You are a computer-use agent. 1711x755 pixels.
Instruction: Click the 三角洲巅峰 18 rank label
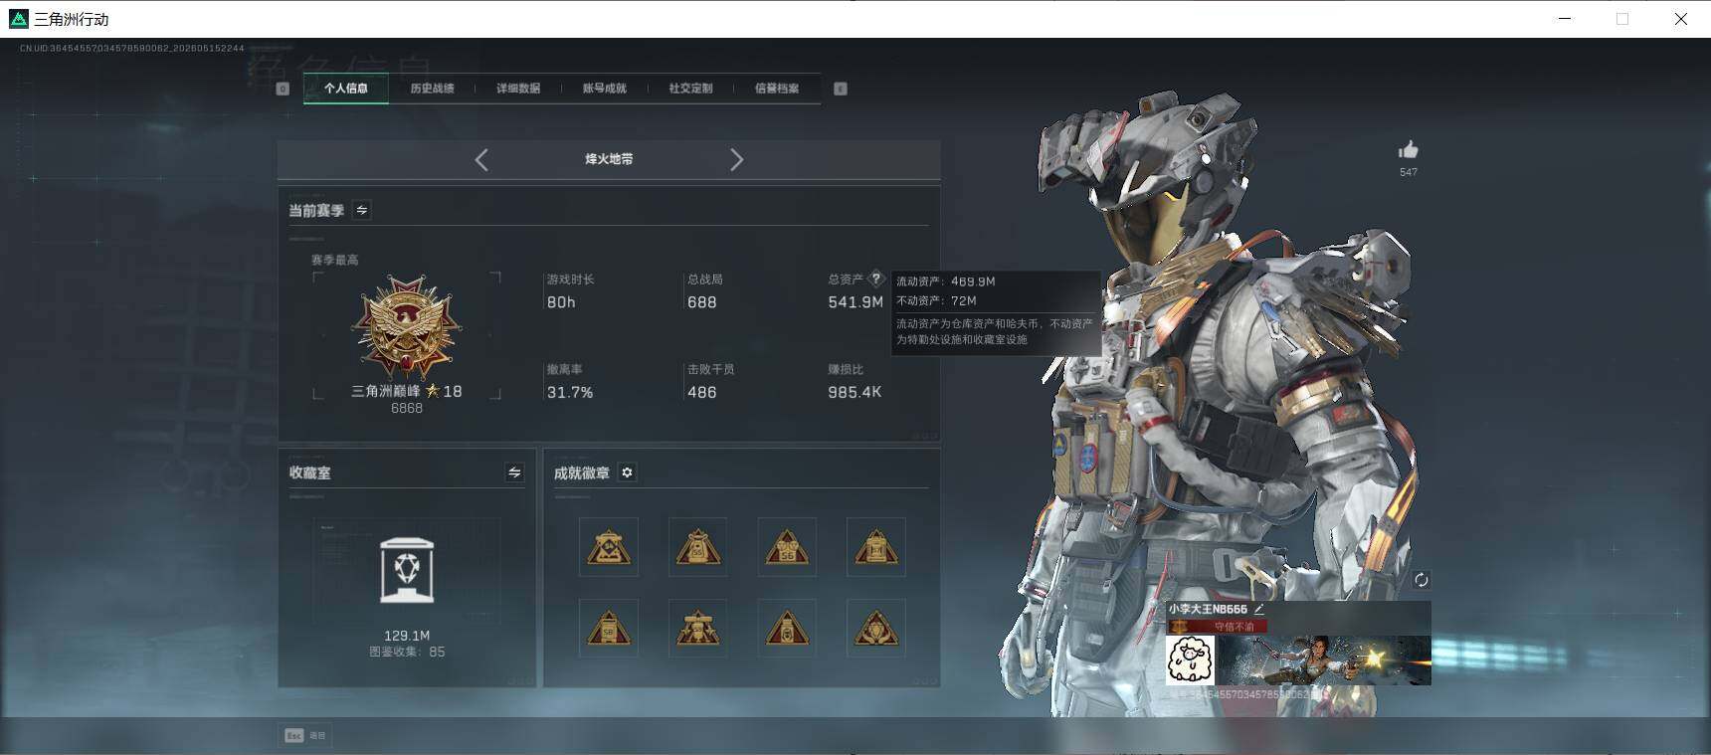(407, 391)
